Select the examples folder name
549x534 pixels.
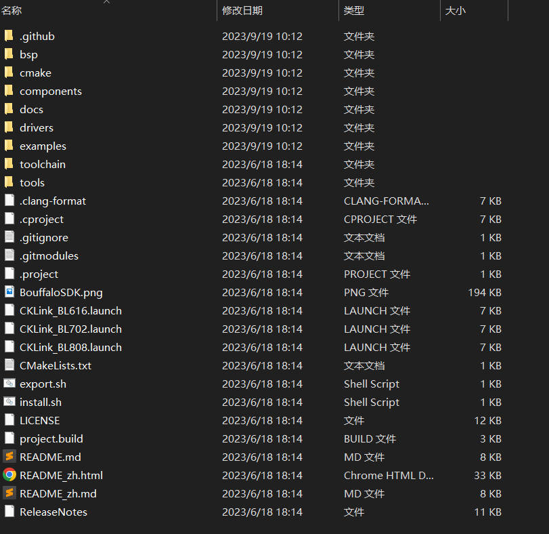coord(43,146)
